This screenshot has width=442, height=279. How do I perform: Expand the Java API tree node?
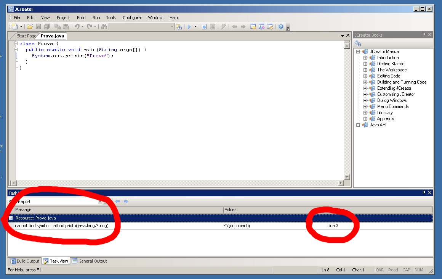click(x=358, y=125)
